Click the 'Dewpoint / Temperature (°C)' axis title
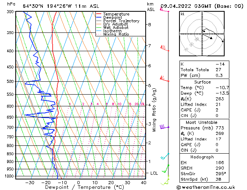 [84, 187]
